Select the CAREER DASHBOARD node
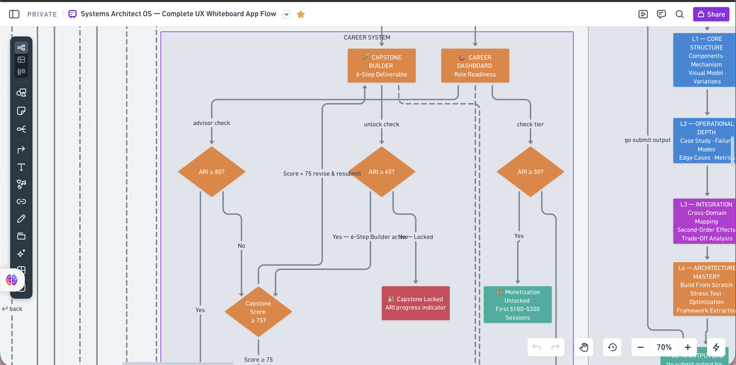The width and height of the screenshot is (736, 365). click(x=475, y=66)
